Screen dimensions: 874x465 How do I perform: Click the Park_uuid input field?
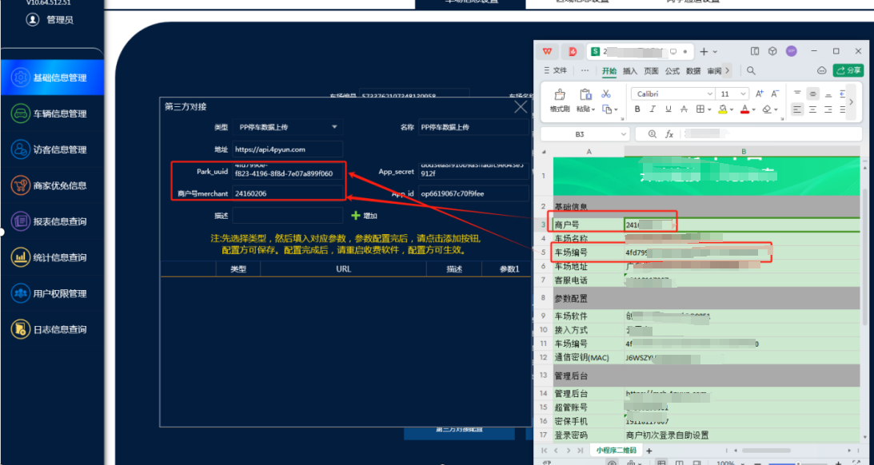click(288, 171)
